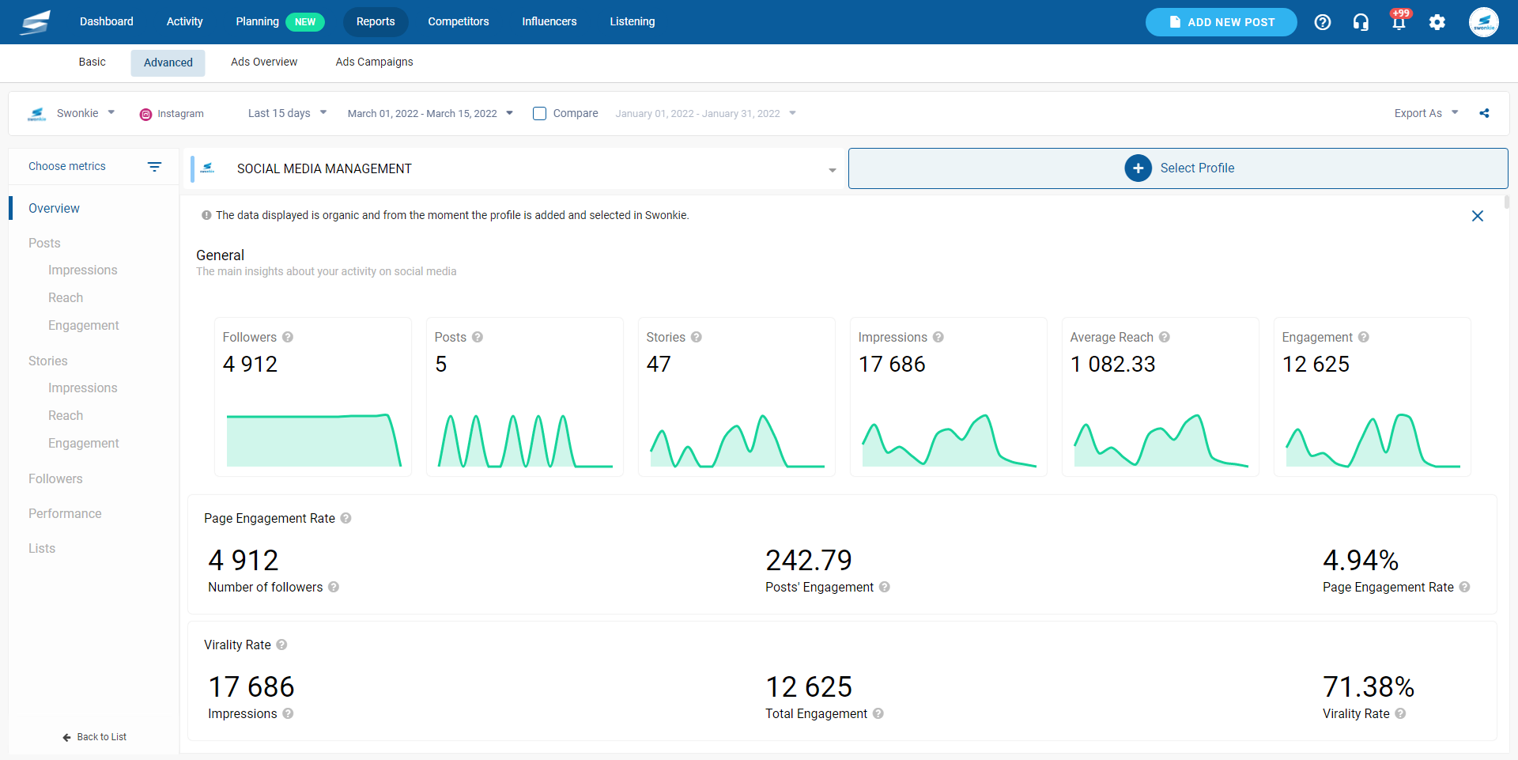The width and height of the screenshot is (1518, 760).
Task: Open the settings gear icon
Action: (1437, 22)
